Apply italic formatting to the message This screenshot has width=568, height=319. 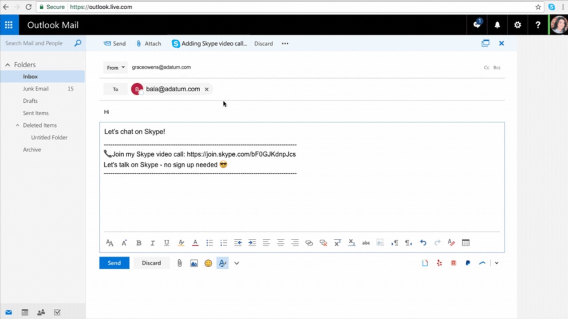pos(152,242)
